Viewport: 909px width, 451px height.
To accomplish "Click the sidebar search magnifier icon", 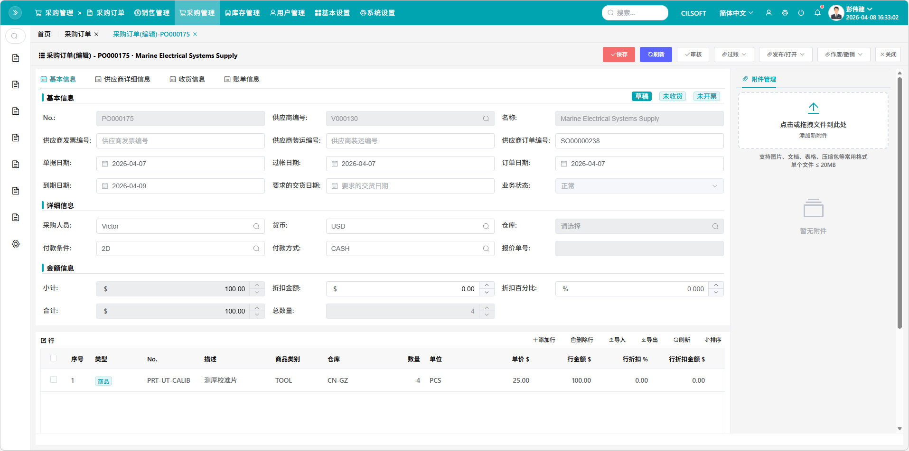I will pyautogui.click(x=15, y=36).
